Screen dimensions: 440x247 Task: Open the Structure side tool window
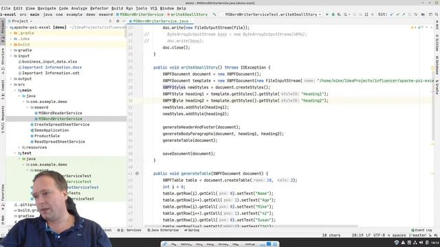tap(3, 60)
